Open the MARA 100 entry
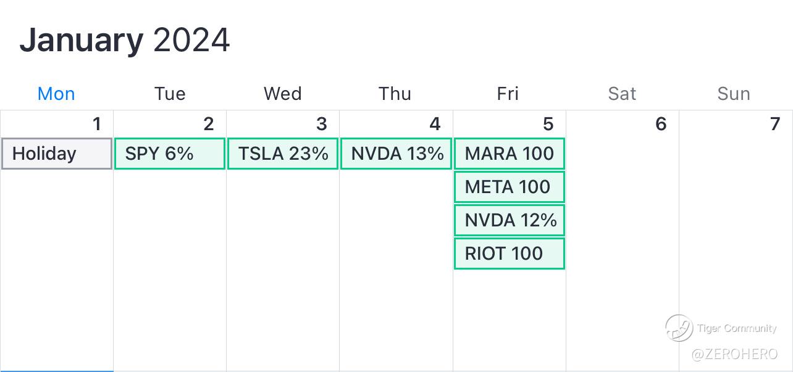Viewport: 793px width, 372px height. click(x=510, y=154)
